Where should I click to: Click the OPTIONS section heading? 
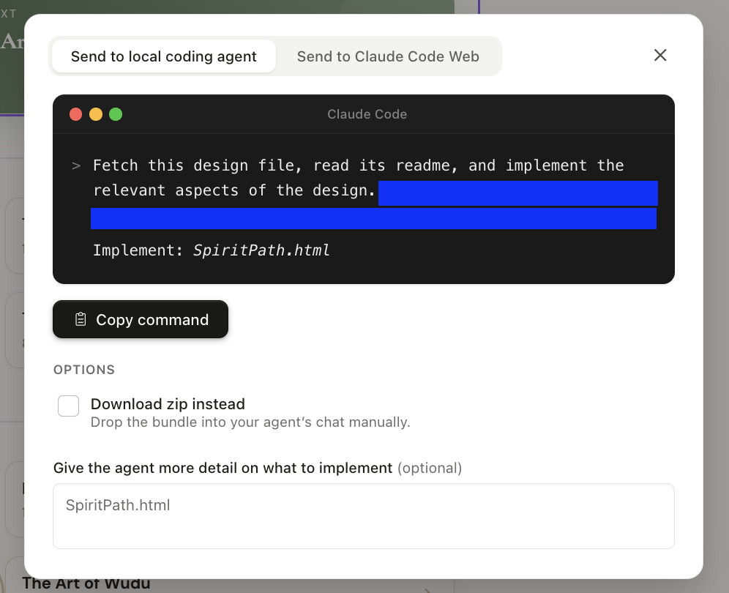(84, 370)
